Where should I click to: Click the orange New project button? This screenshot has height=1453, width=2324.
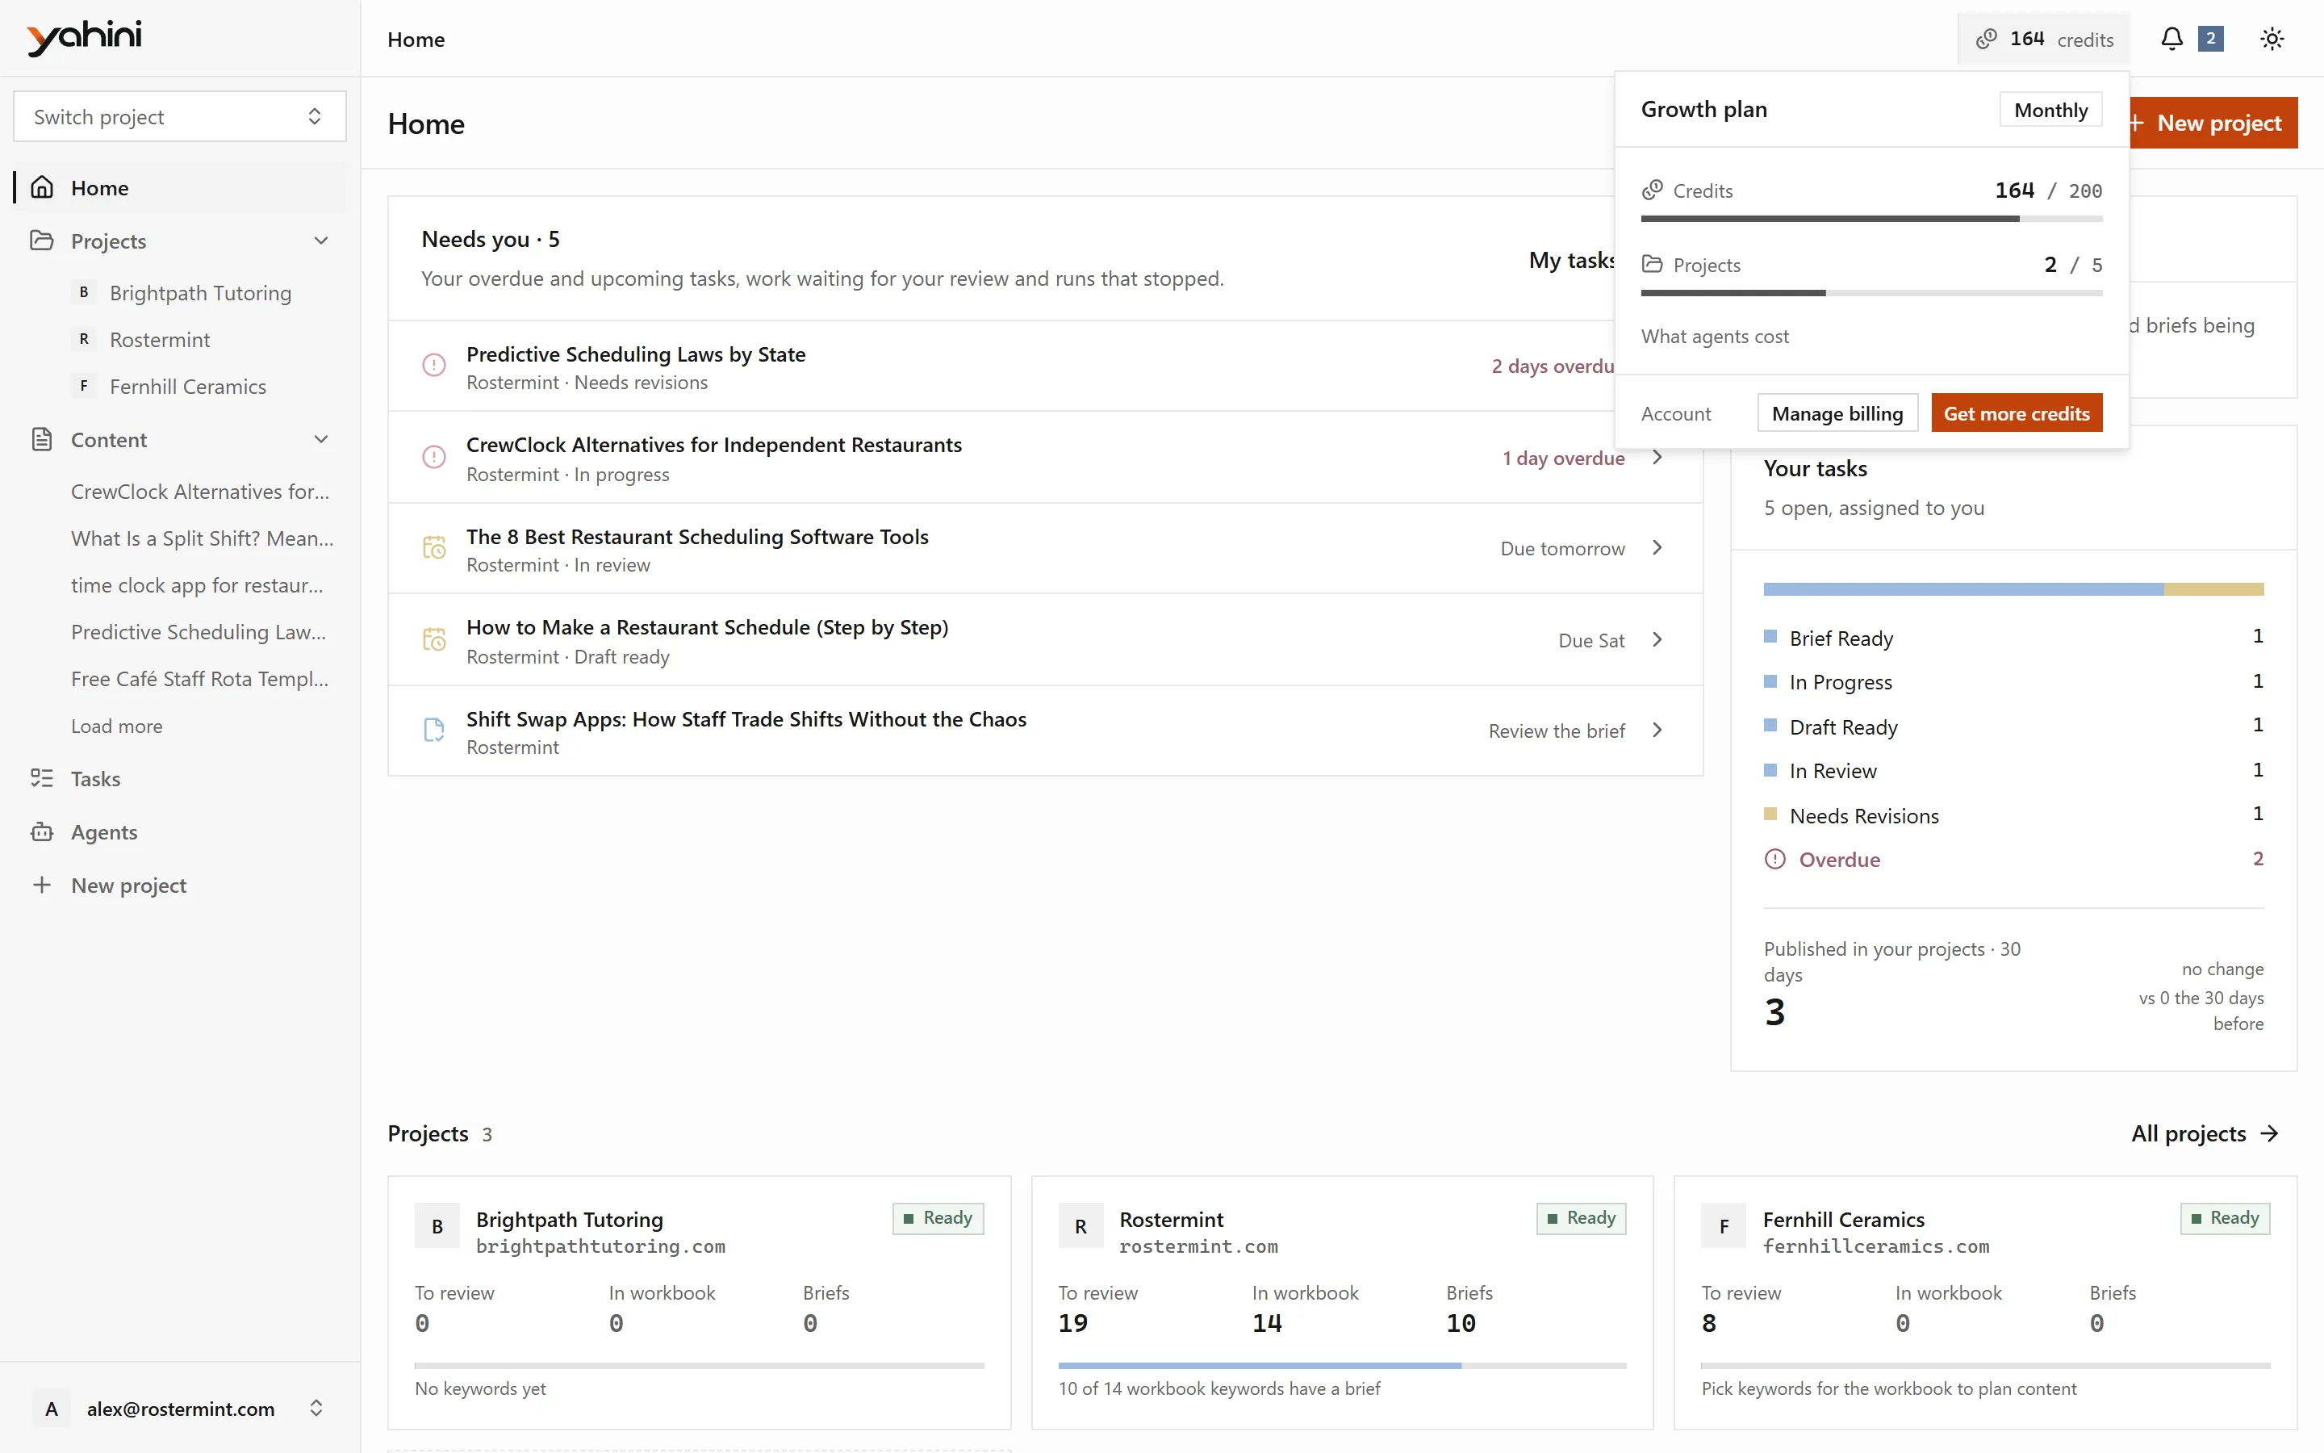pyautogui.click(x=2213, y=123)
